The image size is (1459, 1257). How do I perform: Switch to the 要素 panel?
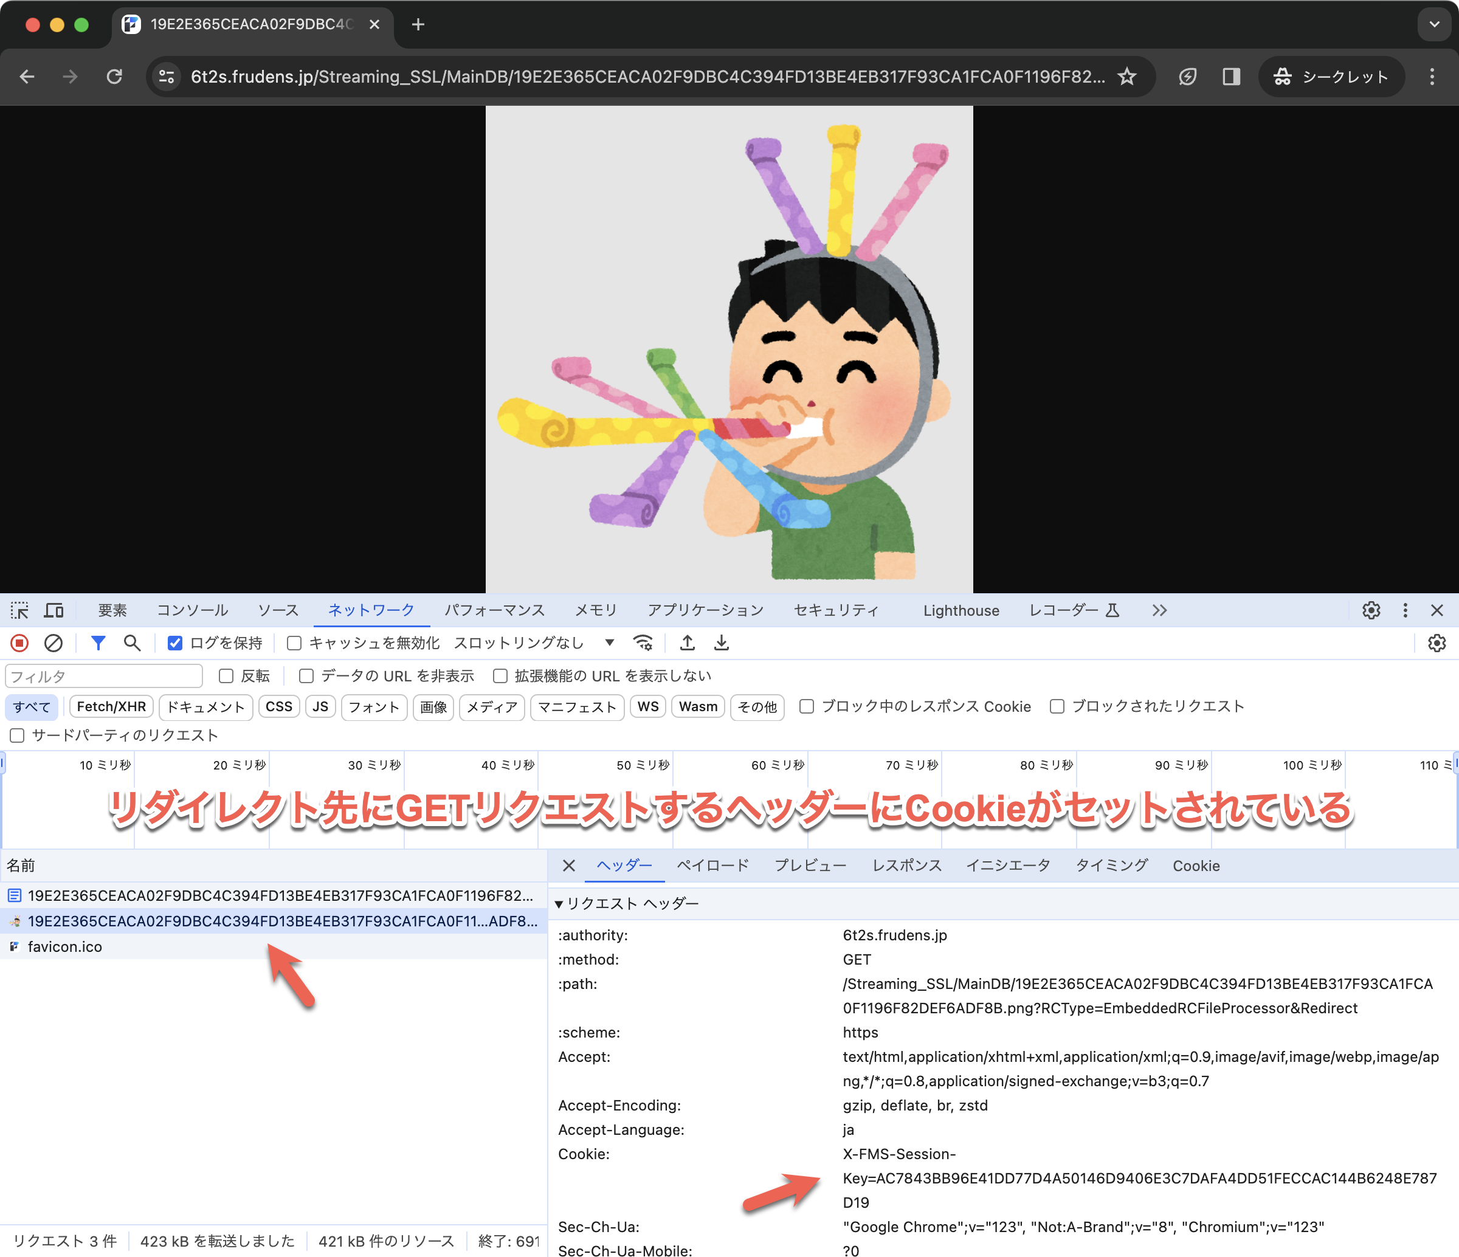pyautogui.click(x=112, y=610)
